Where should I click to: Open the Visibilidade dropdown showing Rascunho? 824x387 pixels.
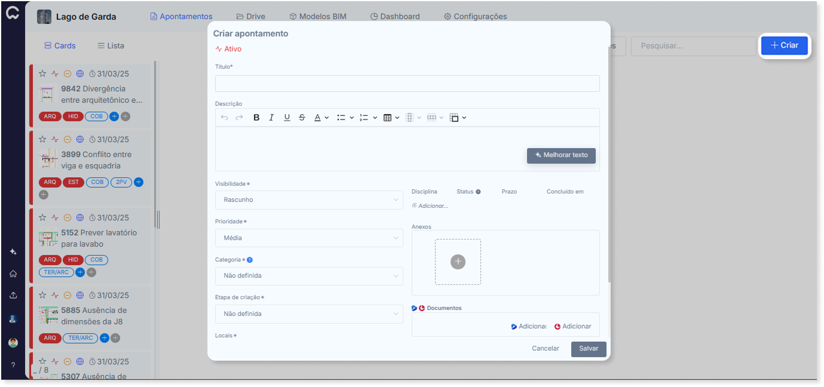pos(309,199)
